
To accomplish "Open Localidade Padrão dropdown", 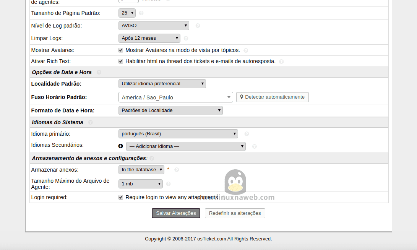I will click(162, 84).
